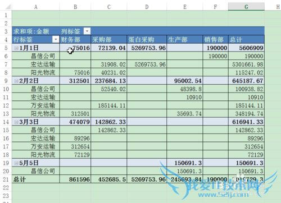This screenshot has width=281, height=203.
Task: Click the 总计 row label in row 21
Action: click(36, 179)
